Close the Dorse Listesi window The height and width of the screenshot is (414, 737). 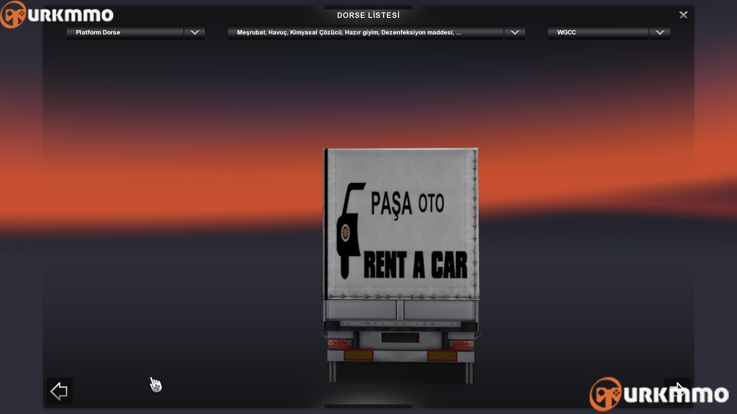click(x=684, y=15)
